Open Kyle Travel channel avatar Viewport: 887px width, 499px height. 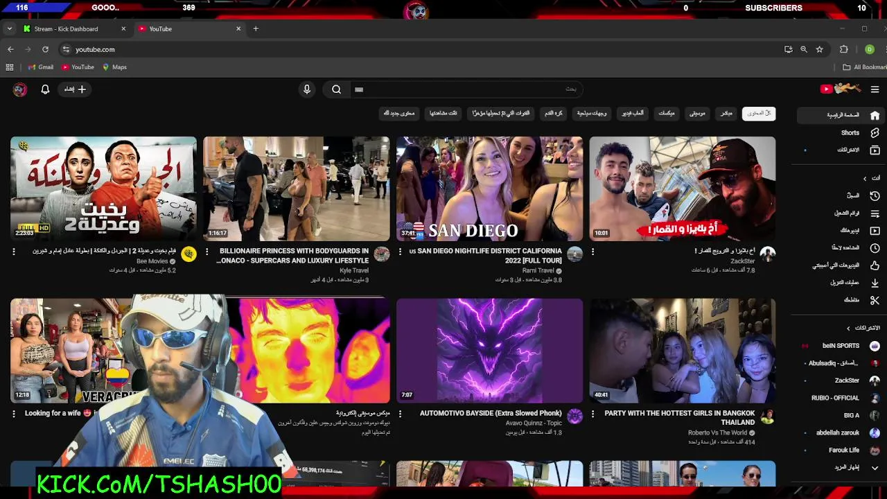pos(382,254)
